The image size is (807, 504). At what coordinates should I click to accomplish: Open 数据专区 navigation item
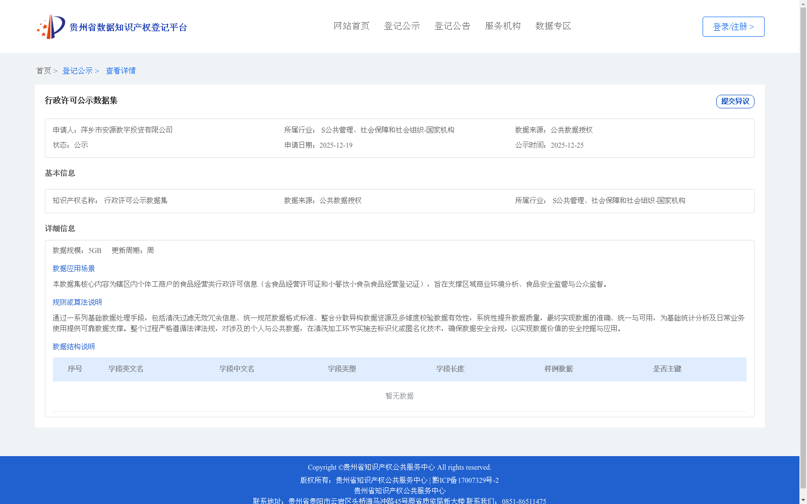coord(553,26)
